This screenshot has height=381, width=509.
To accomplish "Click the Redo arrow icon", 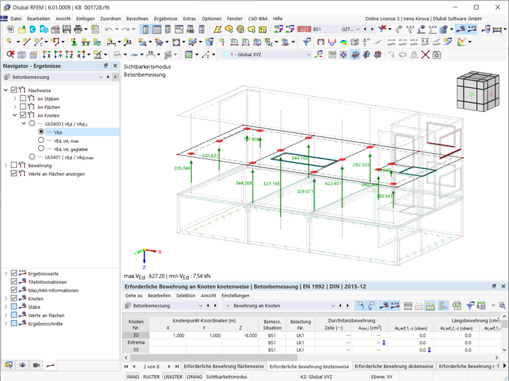I will [x=126, y=29].
